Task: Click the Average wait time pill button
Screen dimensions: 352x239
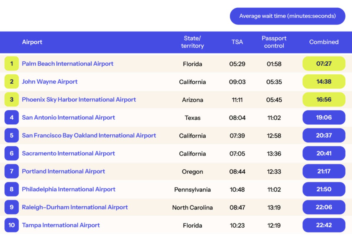Action: [287, 16]
